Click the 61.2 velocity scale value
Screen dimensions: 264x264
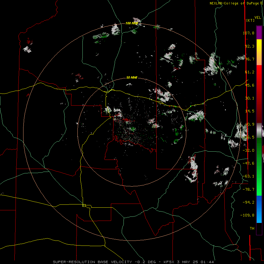click(x=250, y=72)
